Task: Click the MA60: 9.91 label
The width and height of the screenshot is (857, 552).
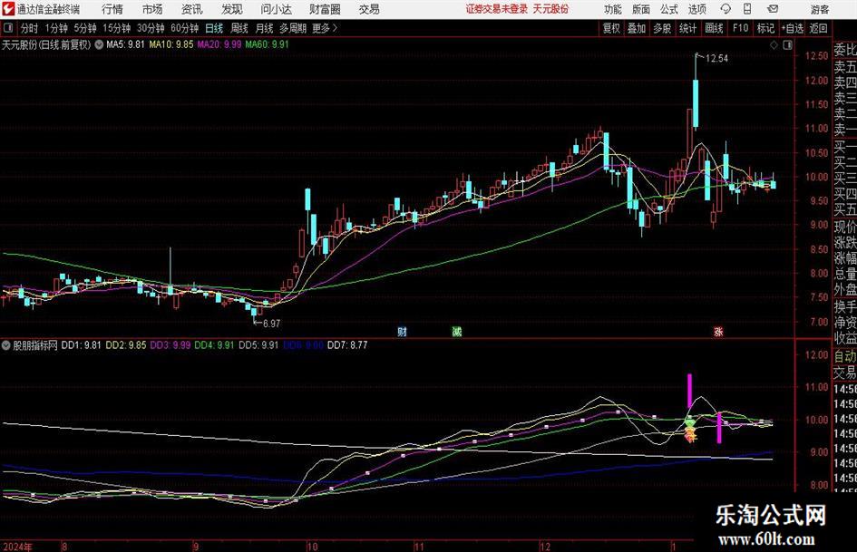Action: coord(267,44)
